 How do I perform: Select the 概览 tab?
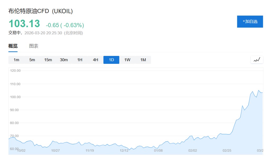pos(13,46)
